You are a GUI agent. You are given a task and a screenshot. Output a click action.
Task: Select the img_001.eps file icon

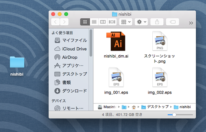pos(116,77)
